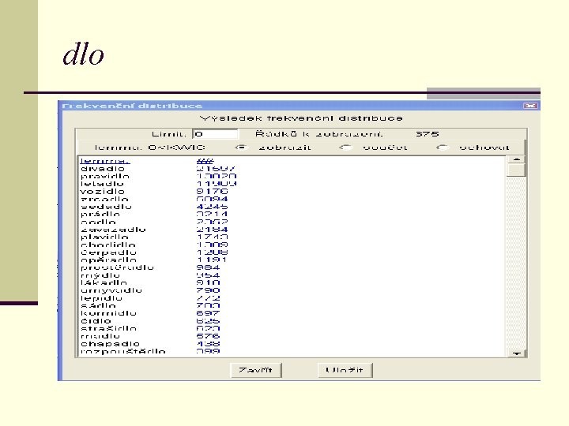Select the 'lepidlo' row
The height and width of the screenshot is (426, 569).
pyautogui.click(x=150, y=298)
